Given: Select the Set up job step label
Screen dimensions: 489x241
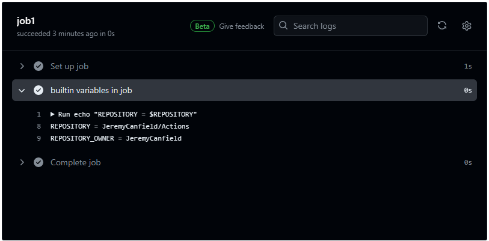Looking at the screenshot, I should pyautogui.click(x=70, y=66).
